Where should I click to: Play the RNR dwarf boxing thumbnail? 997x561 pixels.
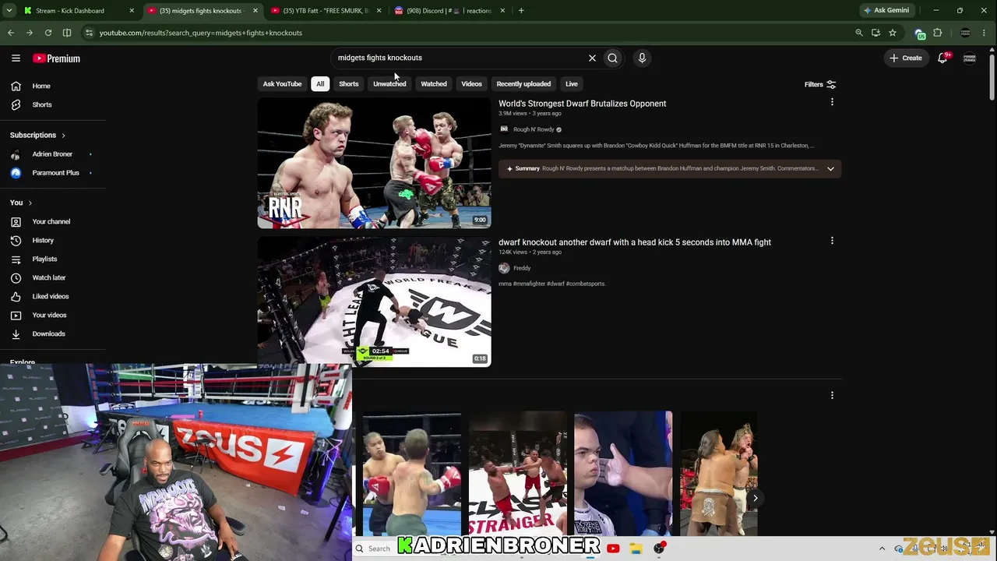coord(374,163)
